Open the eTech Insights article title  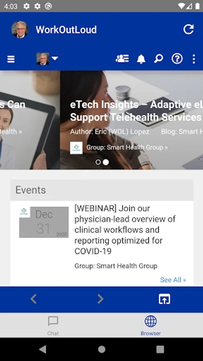point(136,111)
